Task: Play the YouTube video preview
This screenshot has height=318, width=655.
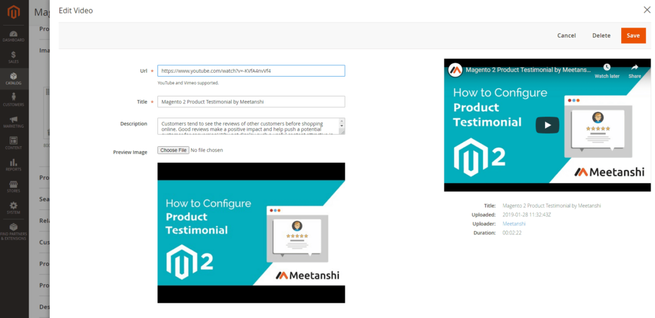Action: pos(548,125)
